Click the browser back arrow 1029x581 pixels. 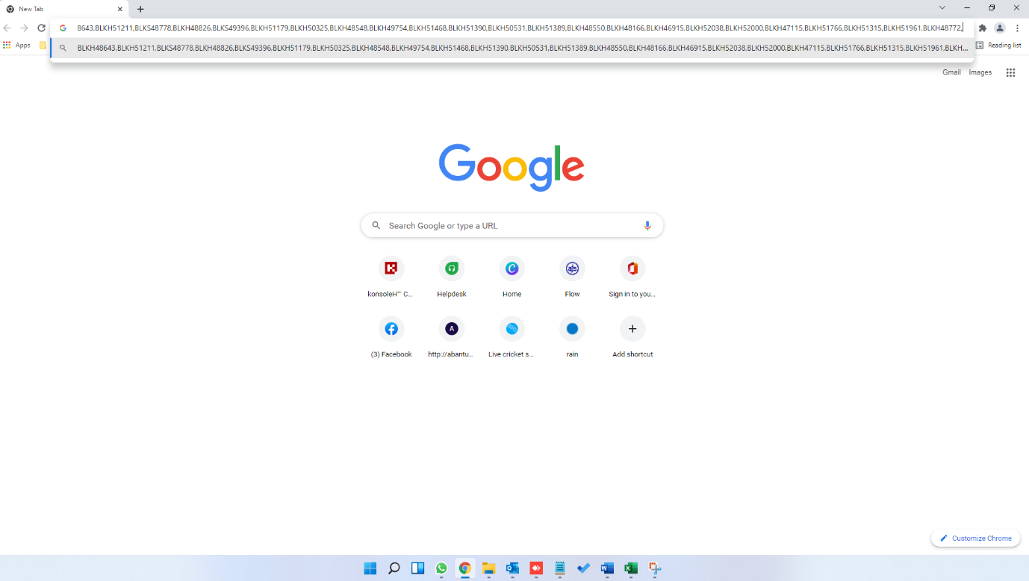7,28
